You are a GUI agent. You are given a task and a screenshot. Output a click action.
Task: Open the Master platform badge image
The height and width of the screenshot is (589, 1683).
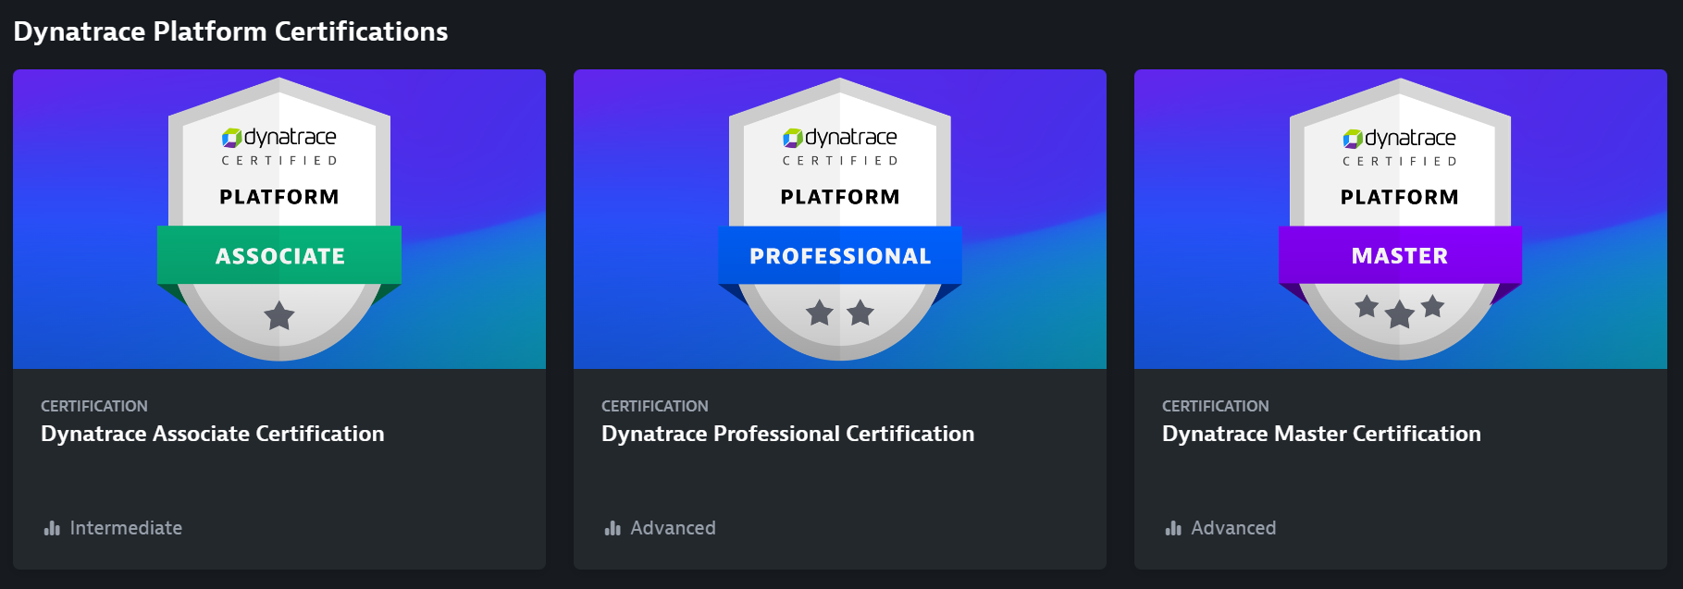1401,219
